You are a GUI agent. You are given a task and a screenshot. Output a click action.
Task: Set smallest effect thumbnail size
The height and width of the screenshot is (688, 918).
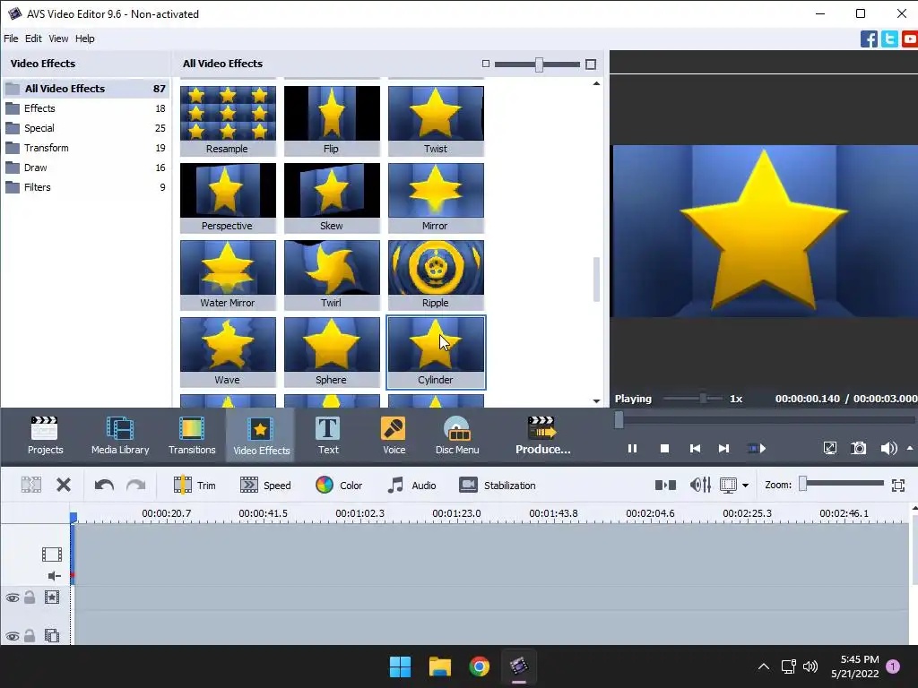coord(485,64)
